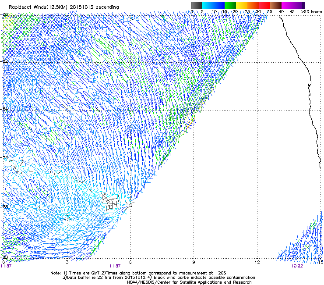Click the '11:37' time label between longitudes 3 and 6

[x=115, y=266]
